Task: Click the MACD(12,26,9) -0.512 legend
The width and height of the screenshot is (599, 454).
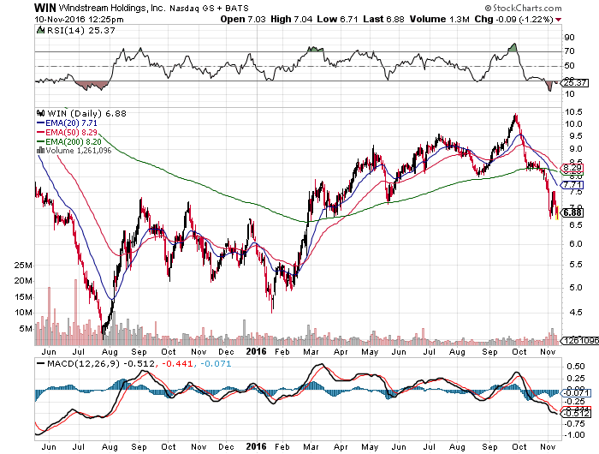Action: 96,363
